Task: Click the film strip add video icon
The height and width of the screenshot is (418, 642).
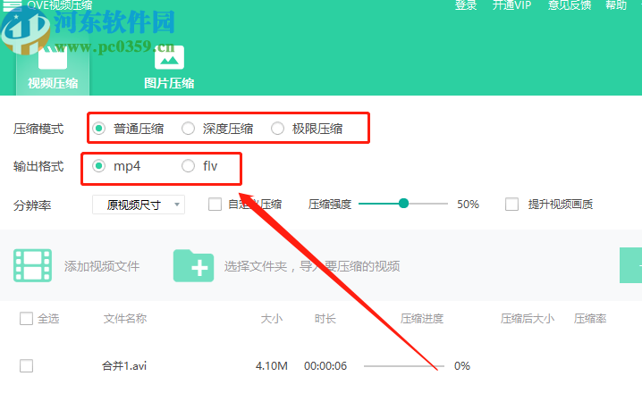Action: pyautogui.click(x=32, y=265)
